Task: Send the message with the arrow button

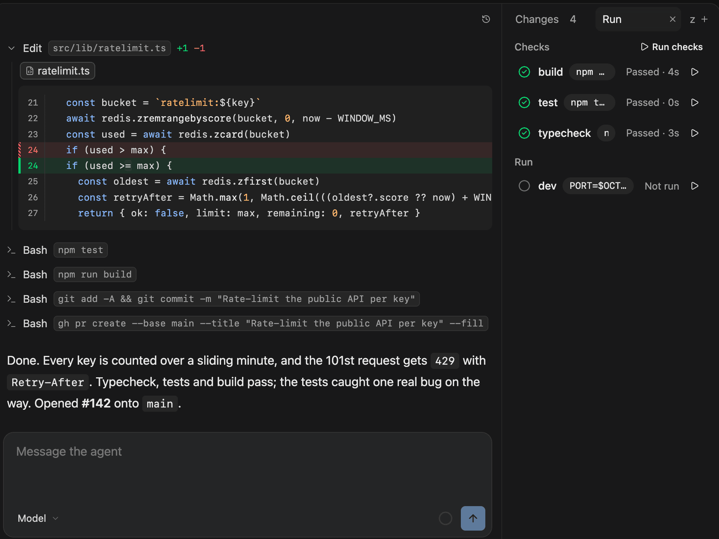Action: click(473, 518)
